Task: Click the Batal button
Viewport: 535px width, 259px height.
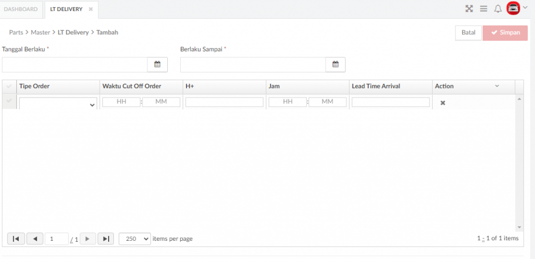Action: pyautogui.click(x=469, y=33)
